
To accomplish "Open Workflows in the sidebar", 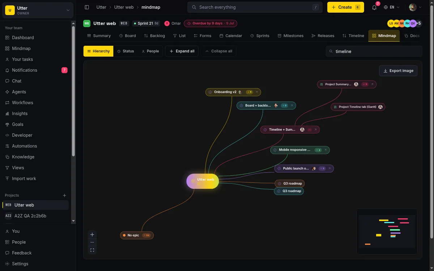I will [x=35, y=103].
